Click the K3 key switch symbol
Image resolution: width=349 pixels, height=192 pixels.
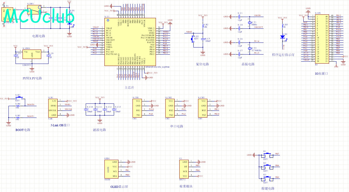pos(267,178)
